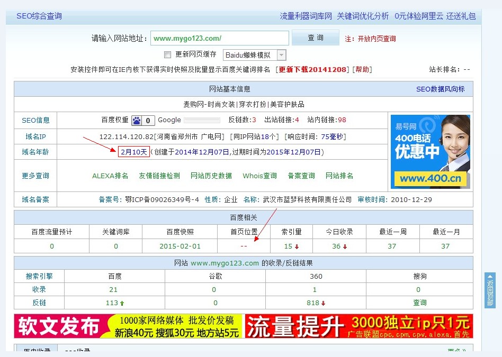This screenshot has height=357, width=502.
Task: Click Baidu 收录 count 21
Action: pos(113,290)
